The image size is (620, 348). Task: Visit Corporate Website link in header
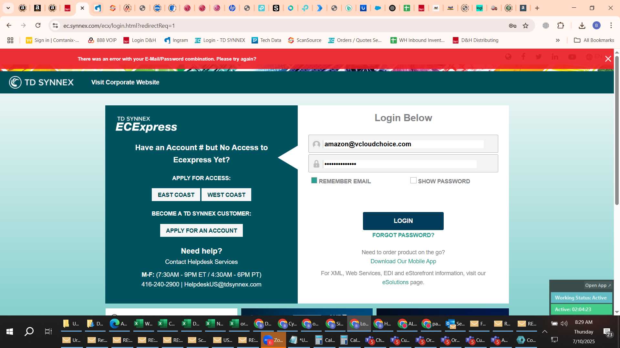[x=125, y=82]
